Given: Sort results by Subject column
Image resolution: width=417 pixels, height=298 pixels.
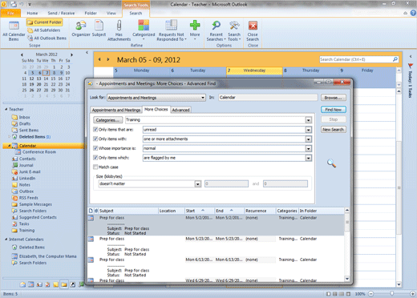Looking at the screenshot, I should (x=128, y=211).
